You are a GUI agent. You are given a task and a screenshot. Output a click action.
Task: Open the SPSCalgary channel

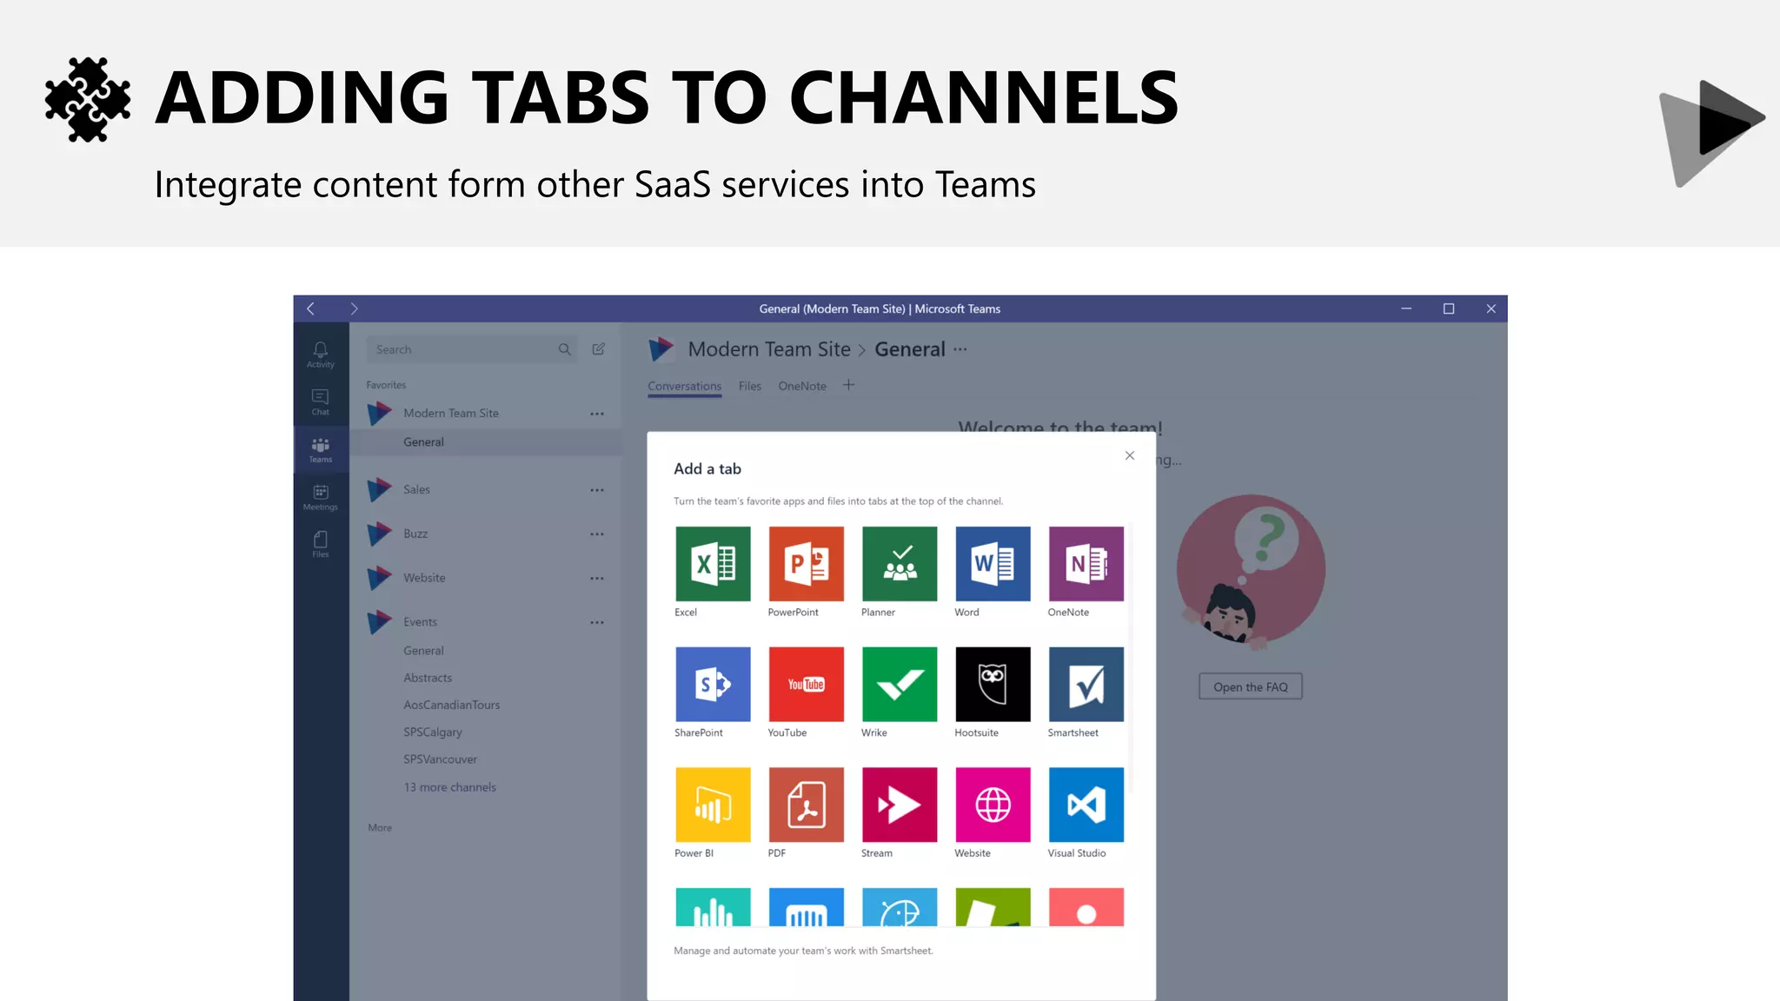coord(433,733)
